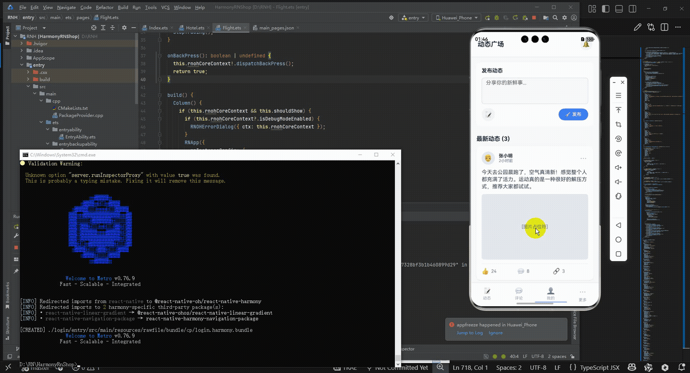Click emulator volume up icon
The width and height of the screenshot is (690, 373).
pos(618,167)
